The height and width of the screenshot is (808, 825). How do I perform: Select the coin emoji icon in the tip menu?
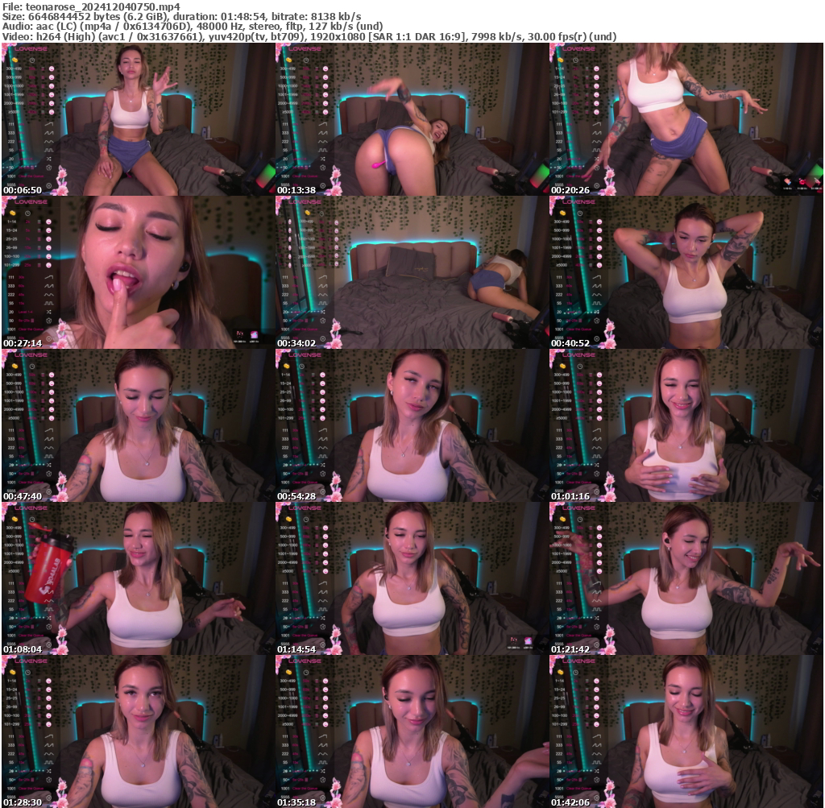click(x=15, y=60)
